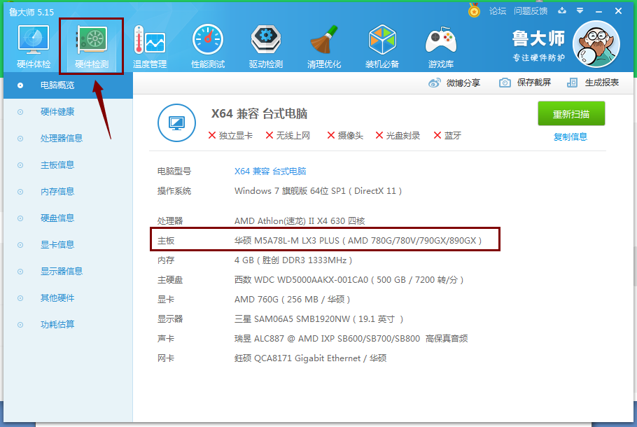
Task: Switch to 显示器信息 sidebar tab
Action: [69, 272]
